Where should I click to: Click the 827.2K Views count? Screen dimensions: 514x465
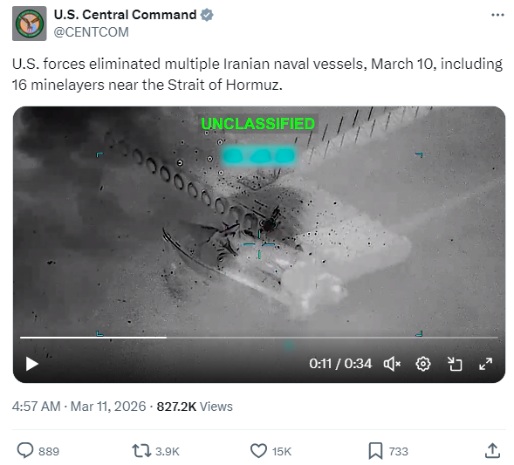(195, 407)
